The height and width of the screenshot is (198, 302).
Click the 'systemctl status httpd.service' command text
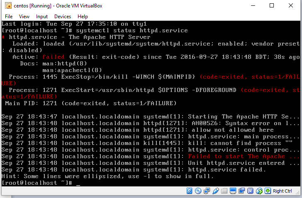(132, 31)
